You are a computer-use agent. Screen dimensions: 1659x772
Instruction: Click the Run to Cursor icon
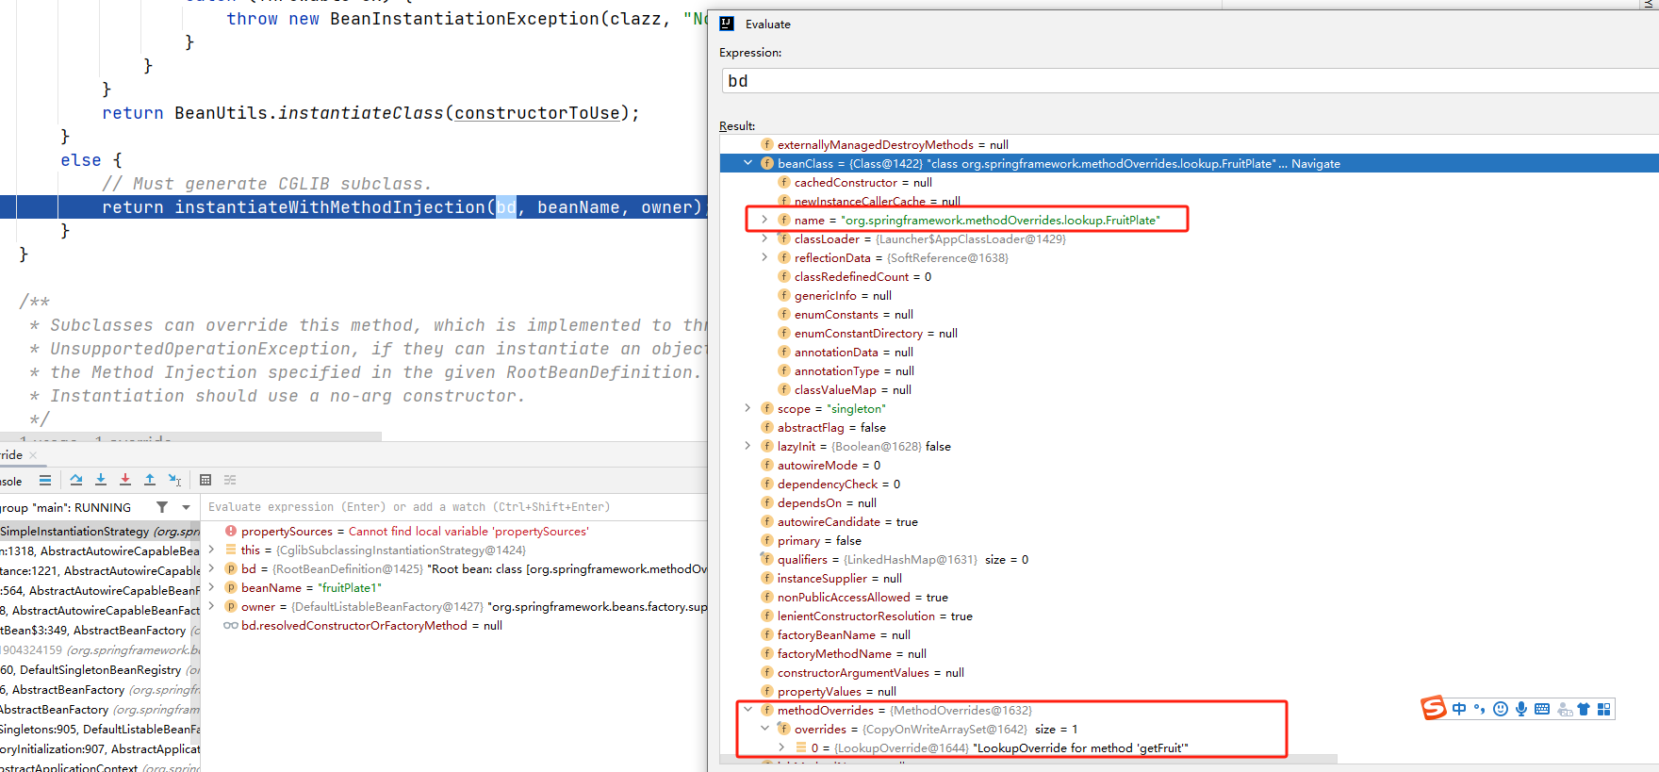pos(174,480)
